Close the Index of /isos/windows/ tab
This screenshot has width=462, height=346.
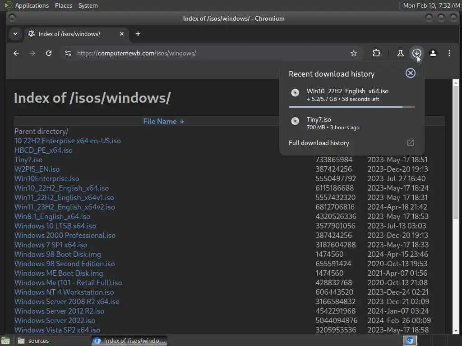122,34
